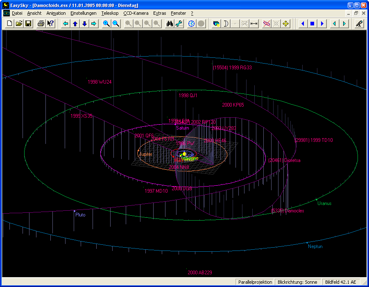Open the Einstellungen menu
This screenshot has height=287, width=369.
(x=83, y=13)
